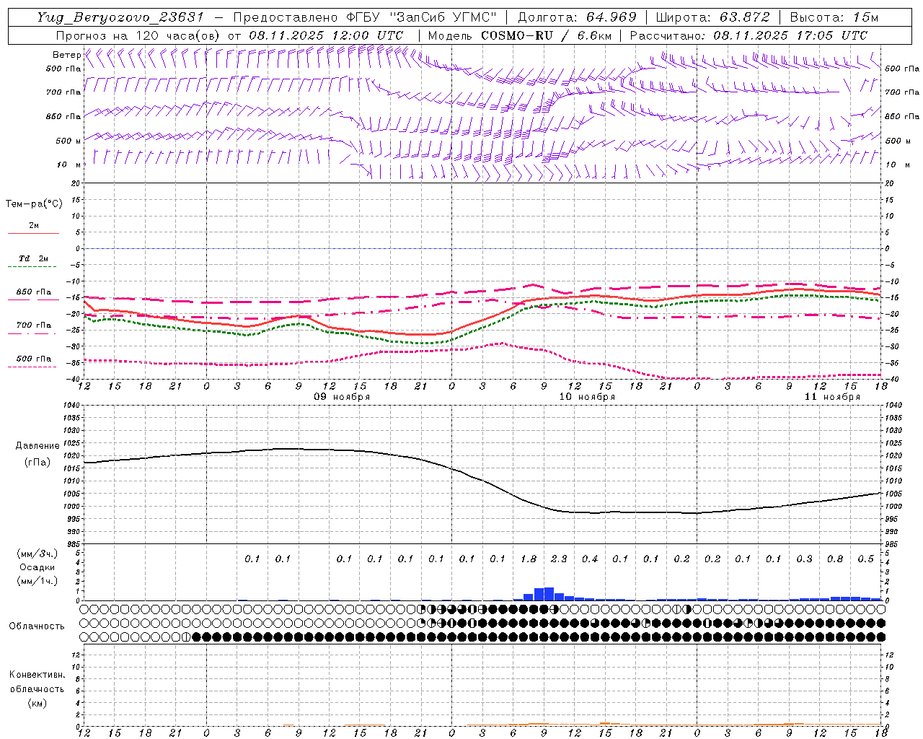The height and width of the screenshot is (739, 923).
Task: Click the latitude value 'Широта: 63.872'
Action: [x=713, y=17]
